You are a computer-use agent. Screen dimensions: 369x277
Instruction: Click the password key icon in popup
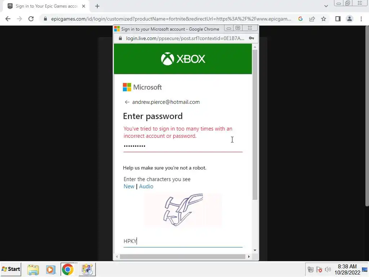(251, 38)
